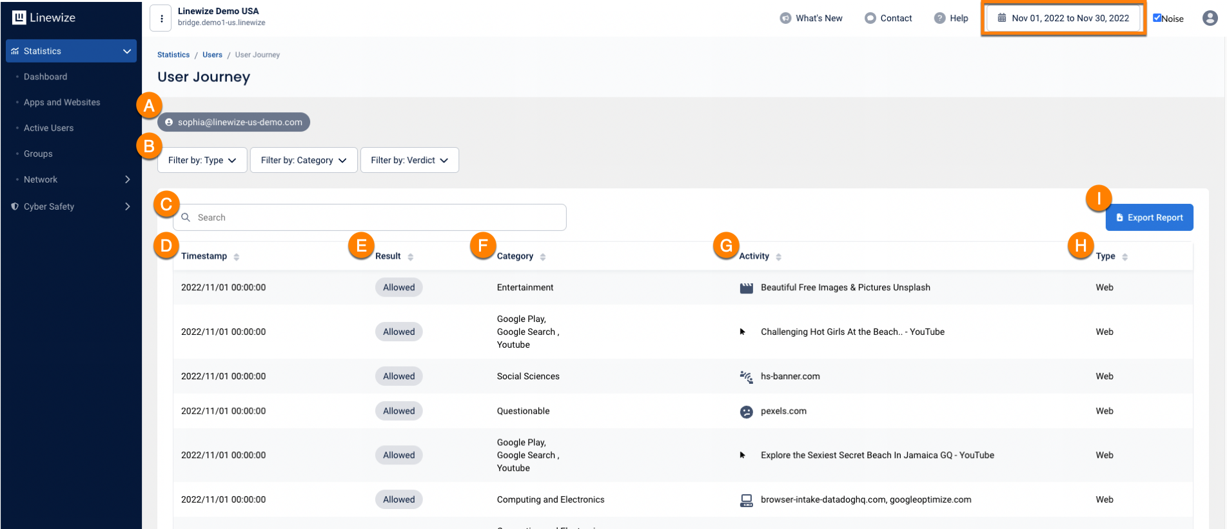Click Allowed badge in Questionable row
The width and height of the screenshot is (1227, 529).
pos(399,412)
